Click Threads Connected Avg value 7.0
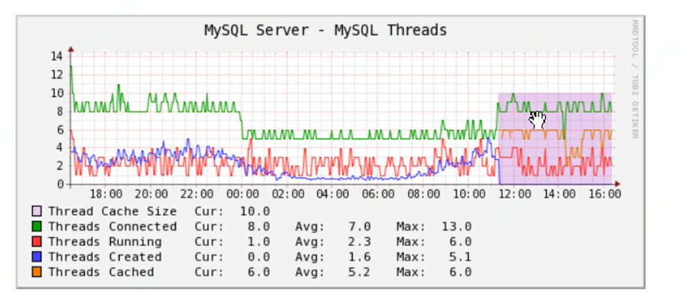The image size is (682, 295). click(x=360, y=226)
